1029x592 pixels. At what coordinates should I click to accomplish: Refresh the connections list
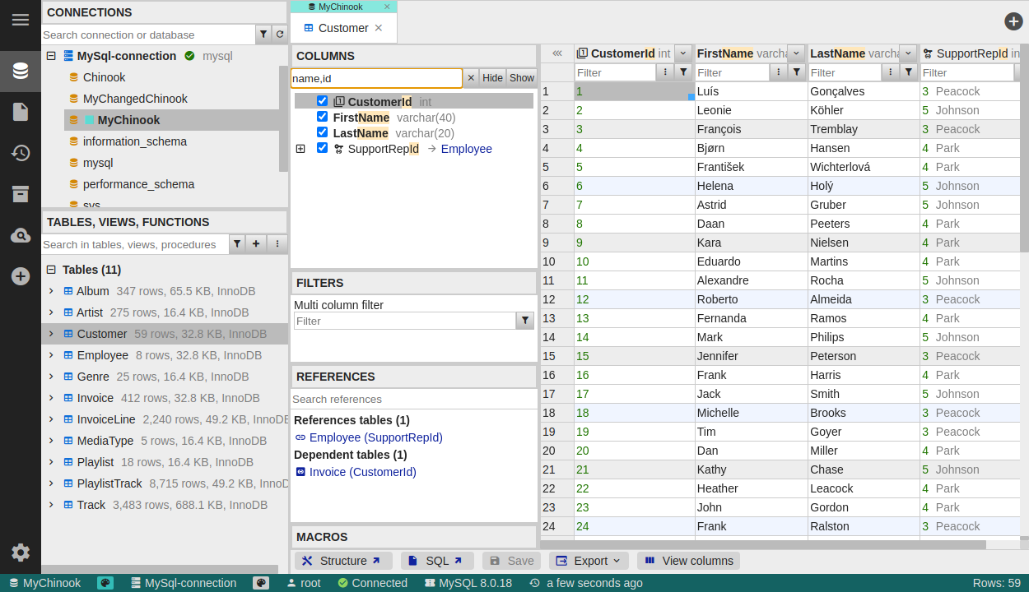(280, 35)
